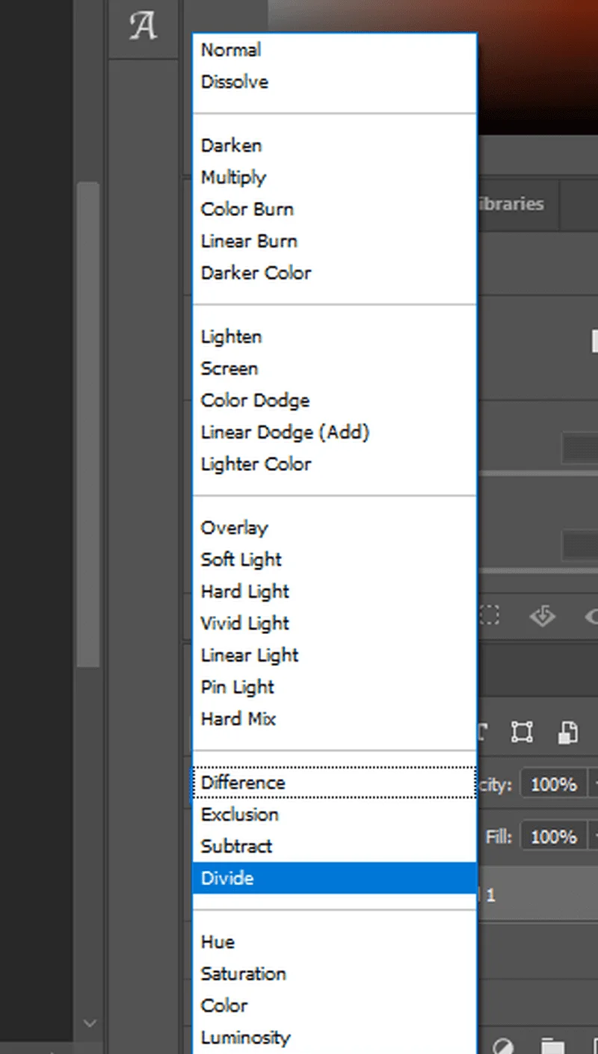Select Hue blend mode
The height and width of the screenshot is (1054, 598).
click(x=334, y=942)
